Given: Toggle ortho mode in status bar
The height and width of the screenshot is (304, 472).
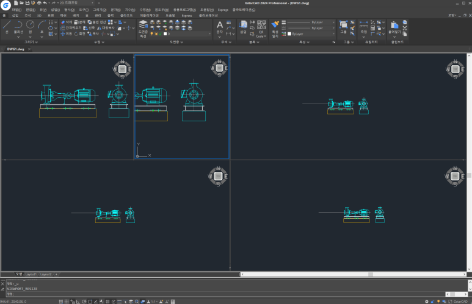Looking at the screenshot, I should (x=78, y=302).
